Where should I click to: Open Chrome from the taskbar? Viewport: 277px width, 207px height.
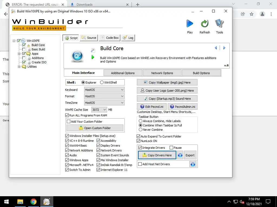[33, 202]
